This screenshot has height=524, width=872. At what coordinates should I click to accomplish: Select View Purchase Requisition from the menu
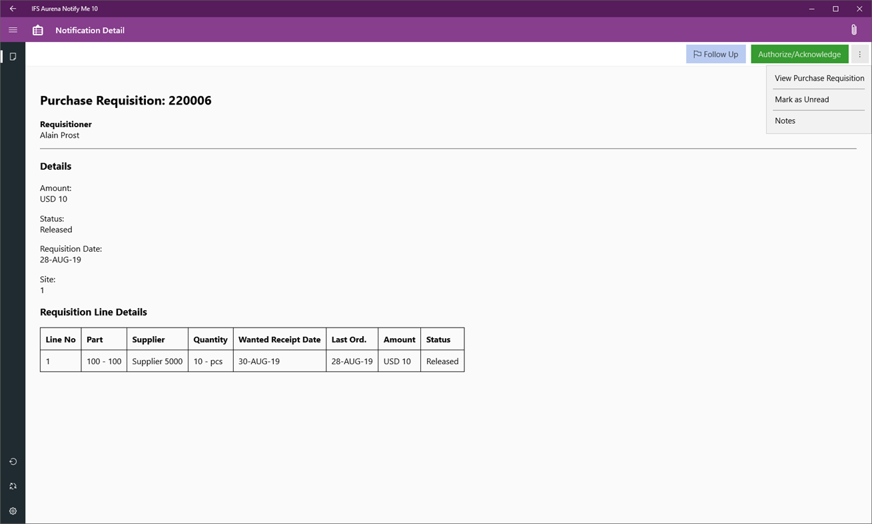819,78
